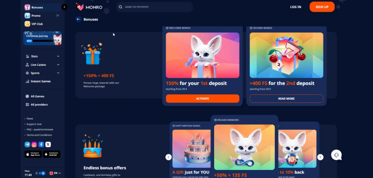Expand the Slots menu chevron
The width and height of the screenshot is (373, 178).
tap(58, 56)
